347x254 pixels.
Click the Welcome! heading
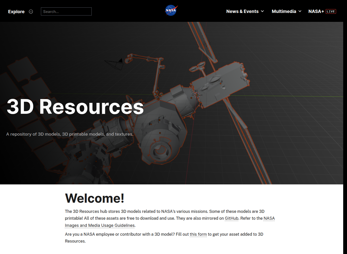pyautogui.click(x=94, y=198)
